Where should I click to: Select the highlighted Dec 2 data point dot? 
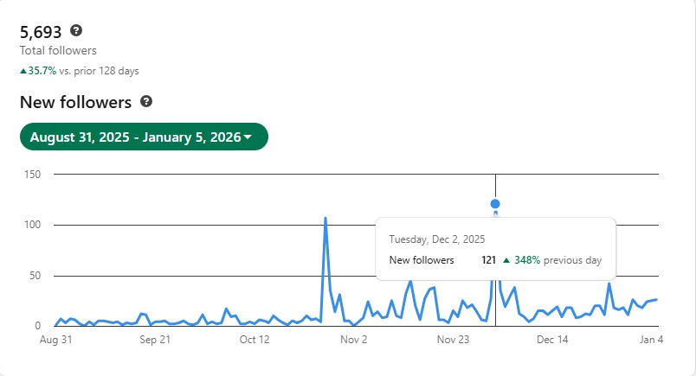click(x=495, y=205)
